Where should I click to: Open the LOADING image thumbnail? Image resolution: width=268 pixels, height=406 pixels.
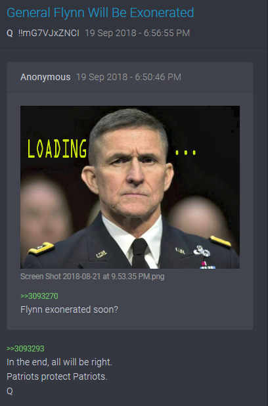(x=130, y=187)
